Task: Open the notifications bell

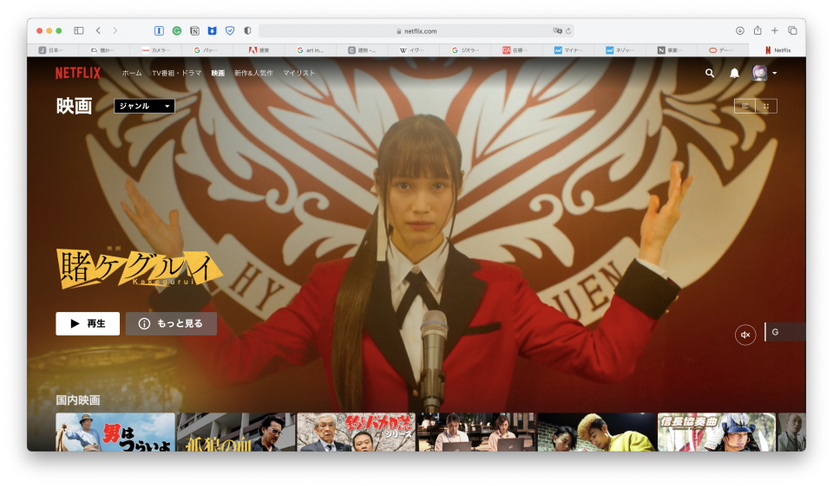Action: tap(734, 73)
